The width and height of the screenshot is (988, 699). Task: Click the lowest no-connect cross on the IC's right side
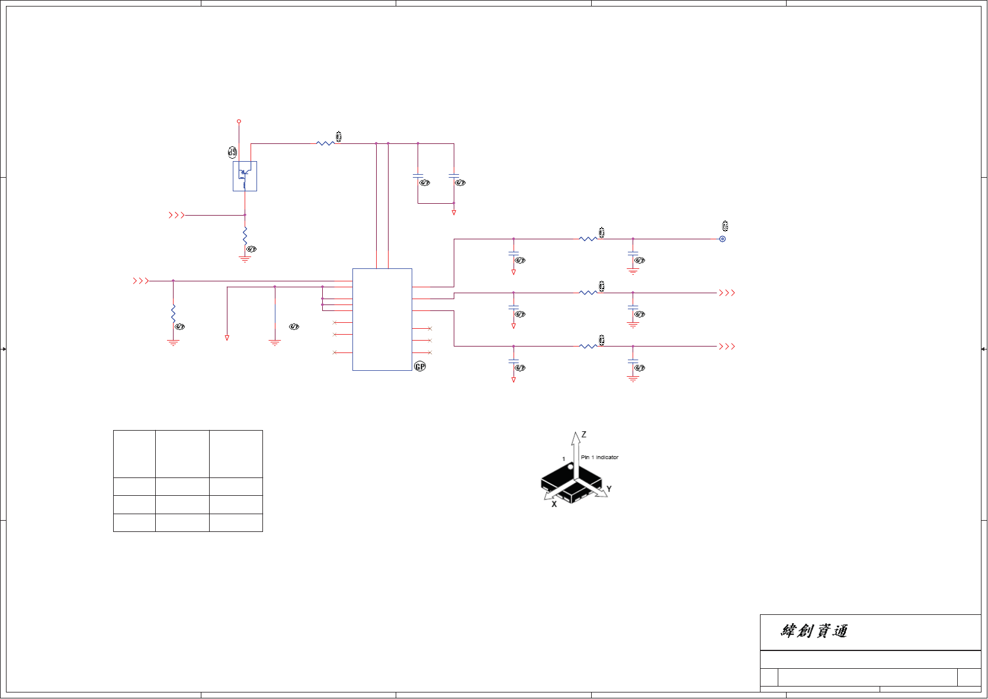(x=430, y=352)
